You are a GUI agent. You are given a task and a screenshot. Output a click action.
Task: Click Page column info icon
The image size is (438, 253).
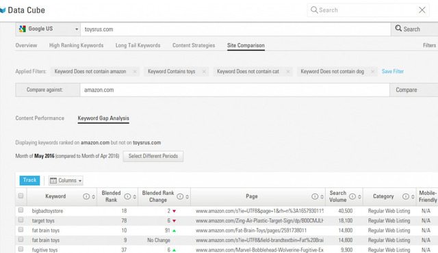tap(315, 197)
